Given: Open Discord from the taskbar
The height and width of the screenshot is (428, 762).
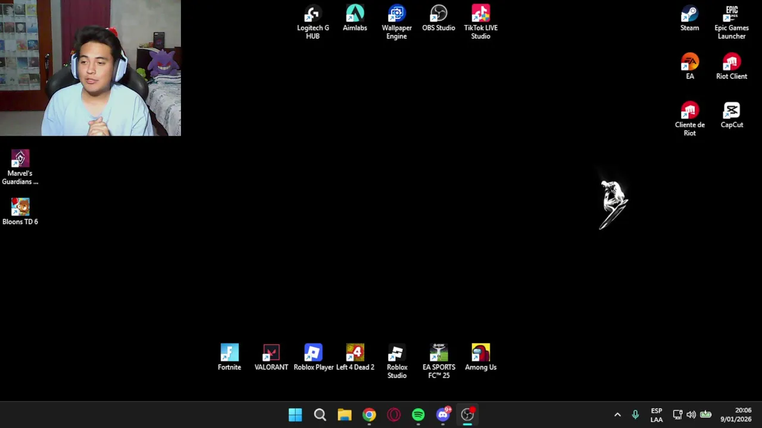Looking at the screenshot, I should click(443, 414).
